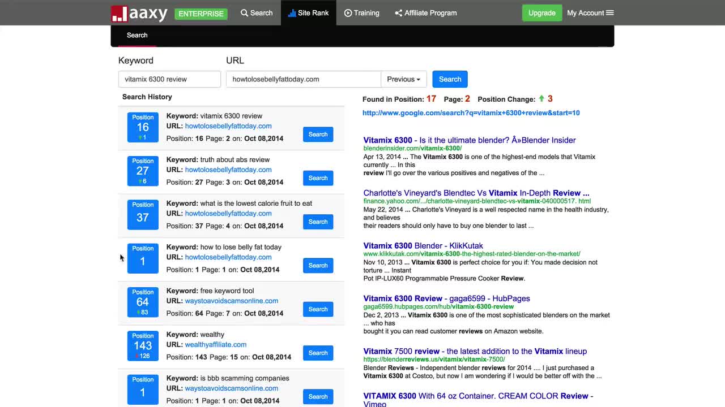Rerun how to lose belly fat today search
Image resolution: width=725 pixels, height=407 pixels.
point(318,266)
